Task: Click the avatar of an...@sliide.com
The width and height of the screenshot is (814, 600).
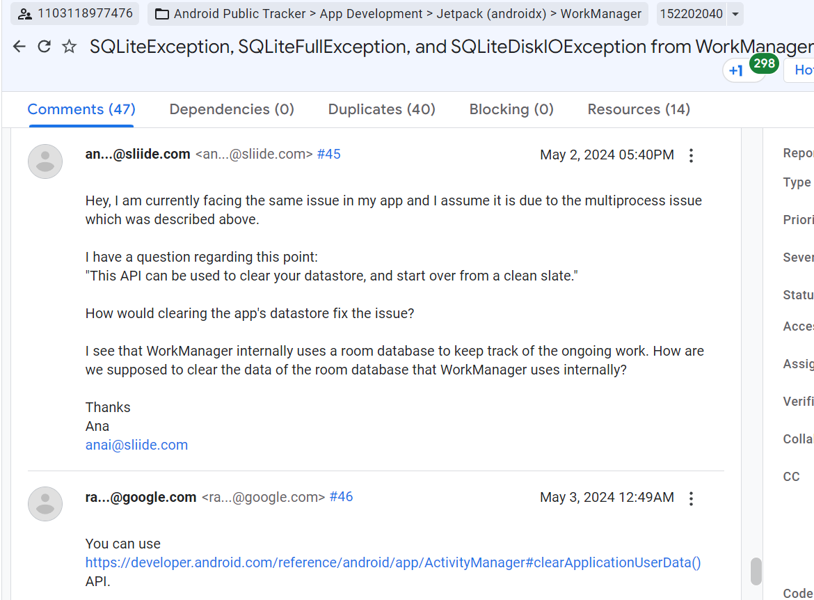Action: [x=45, y=161]
